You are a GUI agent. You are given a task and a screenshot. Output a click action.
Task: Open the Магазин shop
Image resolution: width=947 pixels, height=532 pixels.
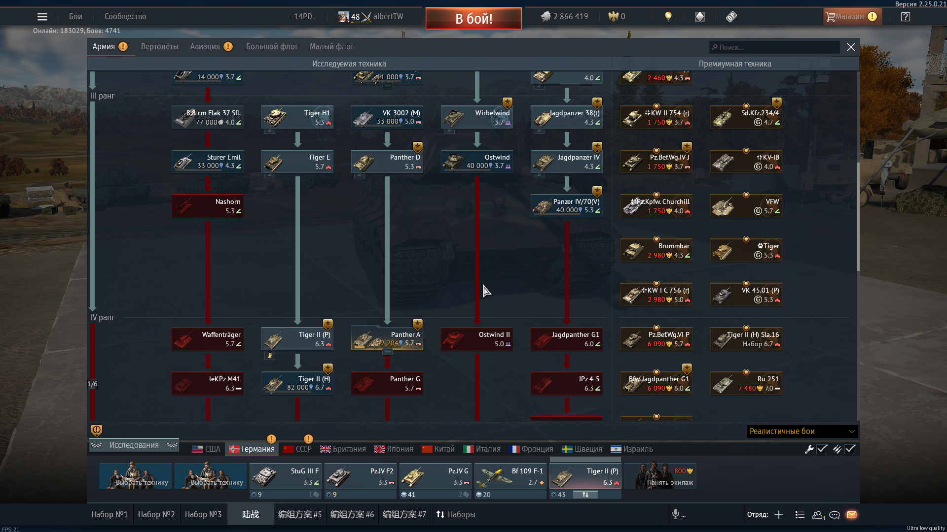(x=851, y=17)
